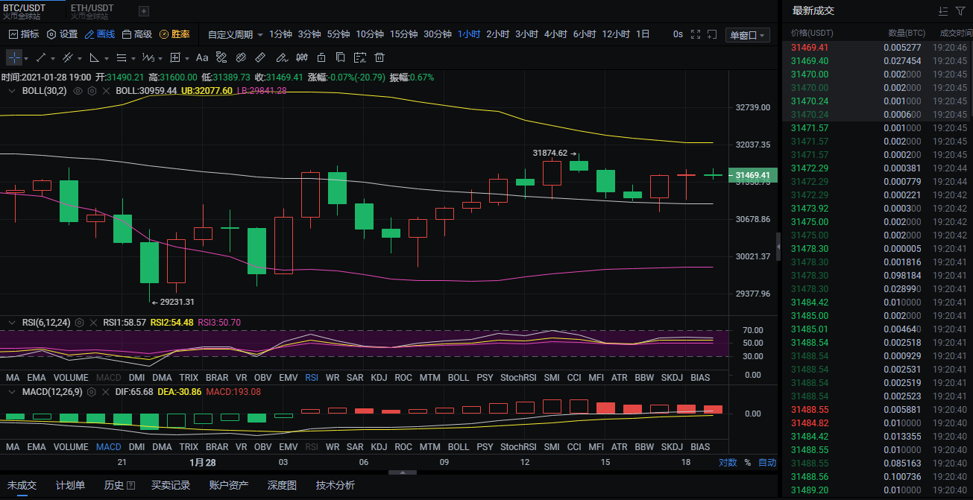Open the 单窗口 window layout dropdown

click(748, 35)
